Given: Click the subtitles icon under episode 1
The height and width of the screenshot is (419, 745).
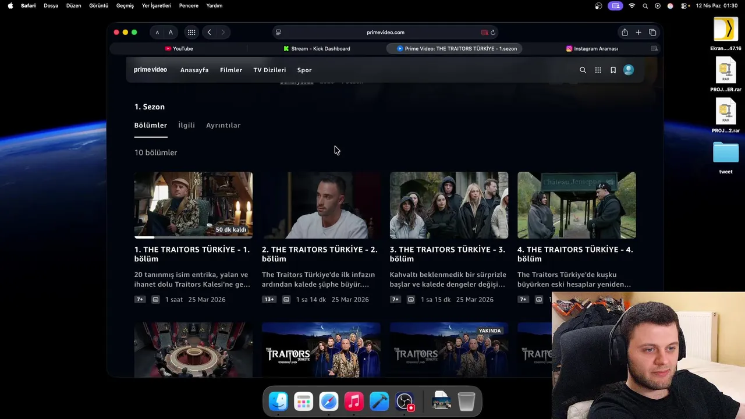Looking at the screenshot, I should tap(155, 300).
